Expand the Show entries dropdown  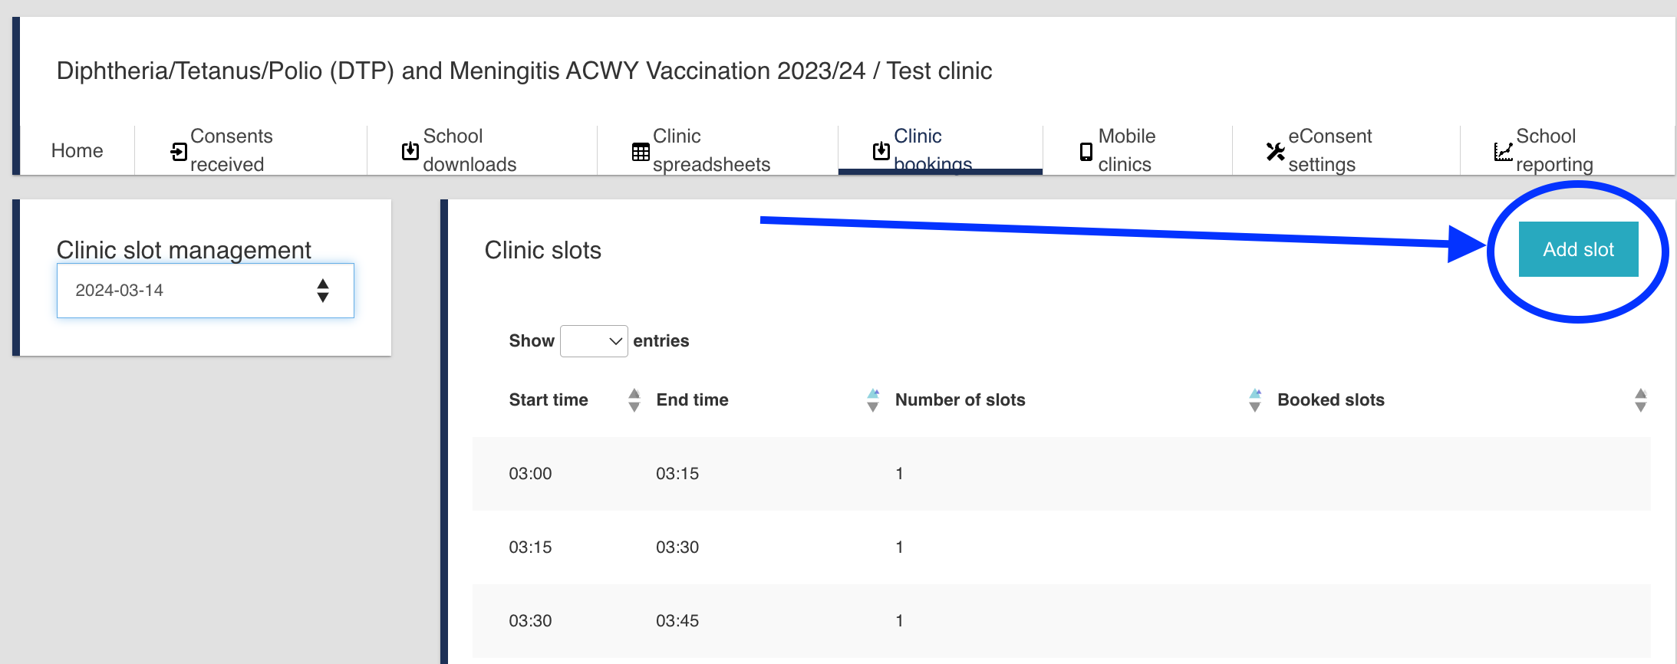pyautogui.click(x=594, y=341)
